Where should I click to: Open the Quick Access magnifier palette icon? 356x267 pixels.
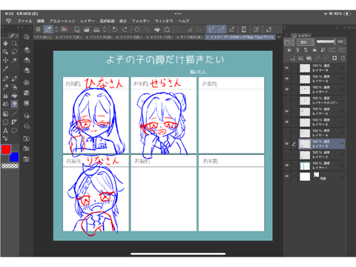(x=27, y=37)
